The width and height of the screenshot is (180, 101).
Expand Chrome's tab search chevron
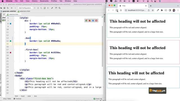coord(178,6)
